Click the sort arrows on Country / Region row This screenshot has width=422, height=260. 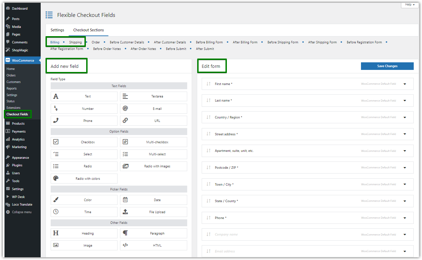208,117
